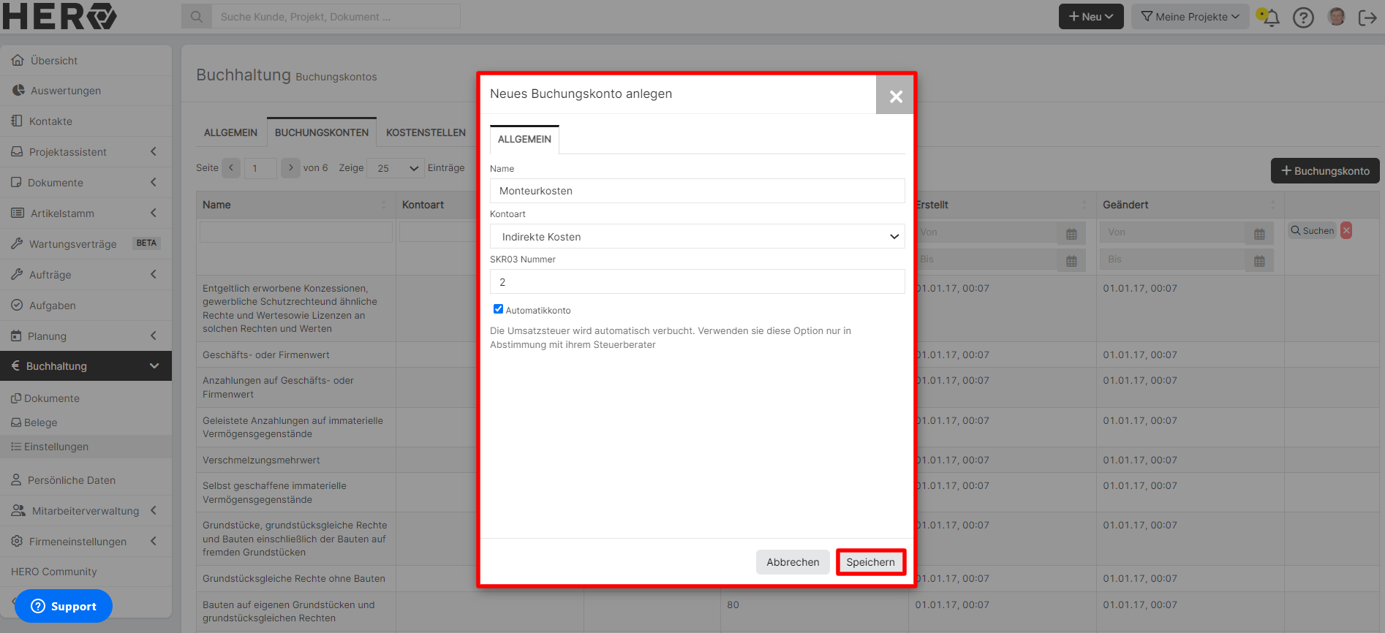Open the Zeige 25 entries dropdown
Viewport: 1385px width, 633px height.
[x=396, y=168]
